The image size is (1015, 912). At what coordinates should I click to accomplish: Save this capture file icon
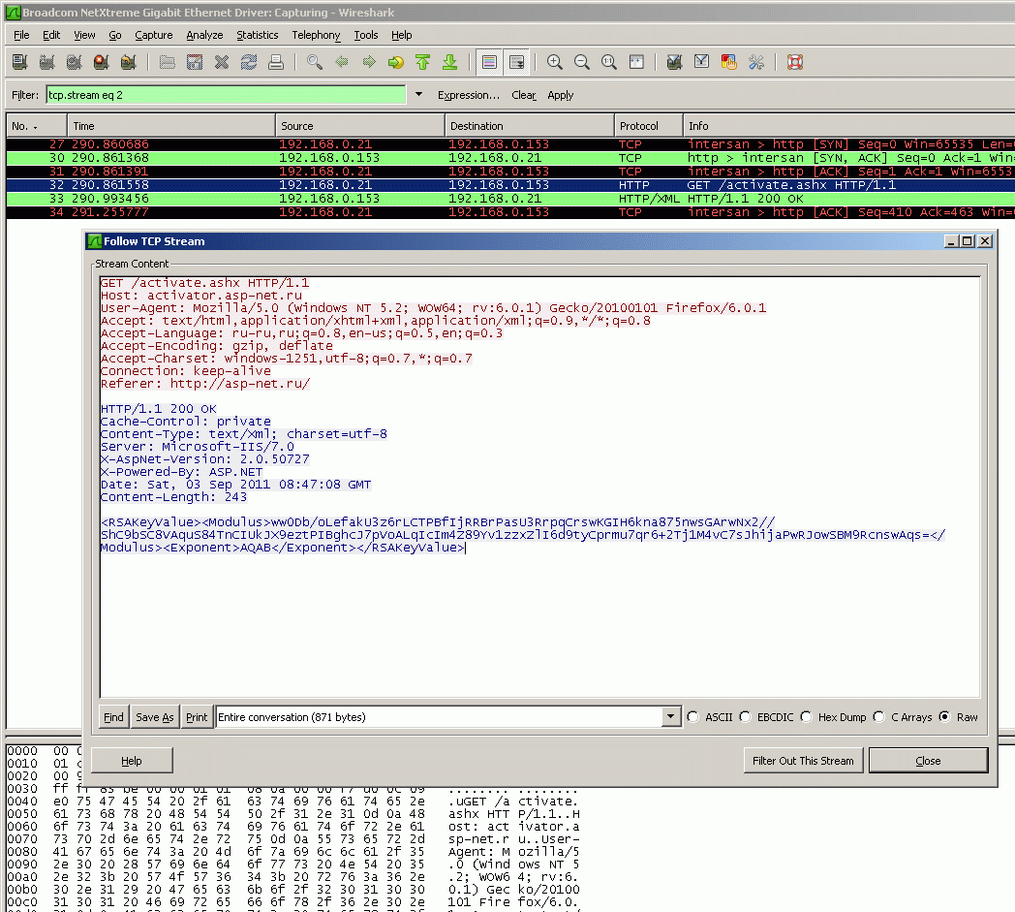pyautogui.click(x=195, y=62)
